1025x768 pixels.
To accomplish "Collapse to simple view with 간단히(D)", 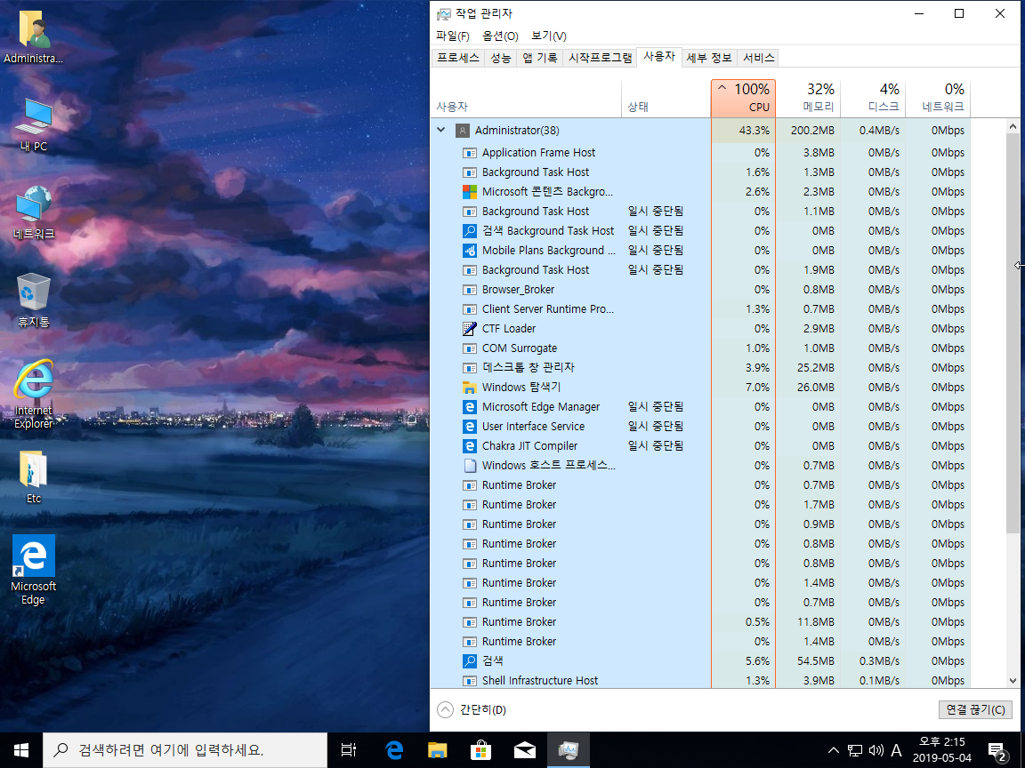I will click(472, 710).
